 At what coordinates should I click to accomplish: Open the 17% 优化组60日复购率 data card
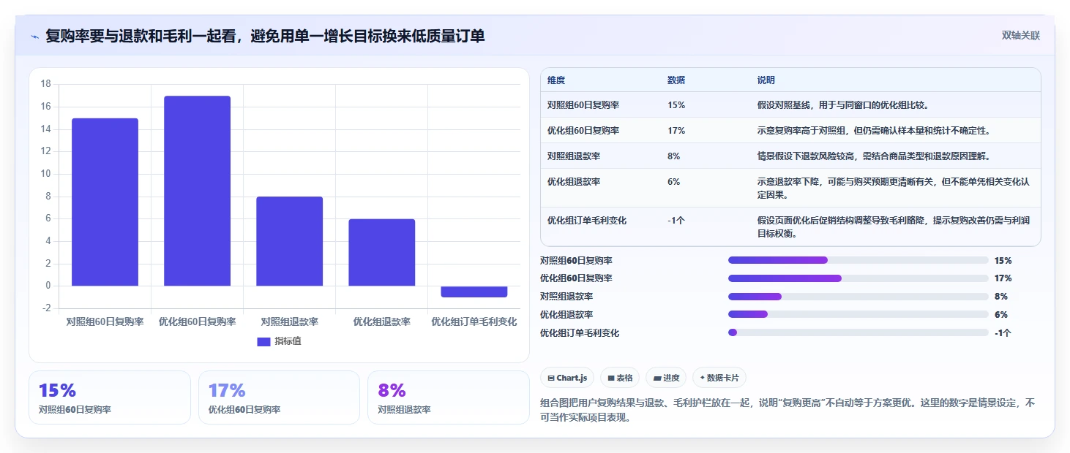pyautogui.click(x=279, y=397)
